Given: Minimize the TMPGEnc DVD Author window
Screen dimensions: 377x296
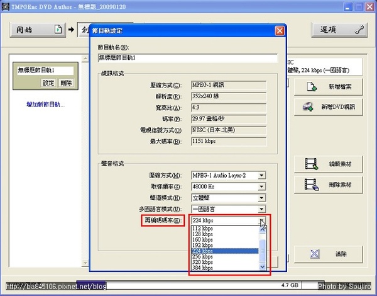Looking at the screenshot, I should (x=347, y=7).
